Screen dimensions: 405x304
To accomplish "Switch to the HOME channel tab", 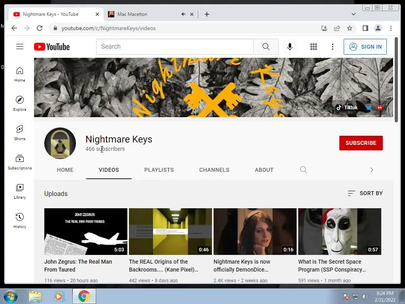I will tap(65, 170).
